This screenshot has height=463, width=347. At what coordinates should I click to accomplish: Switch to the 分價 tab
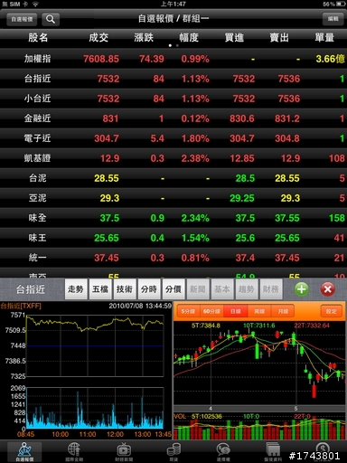173,289
